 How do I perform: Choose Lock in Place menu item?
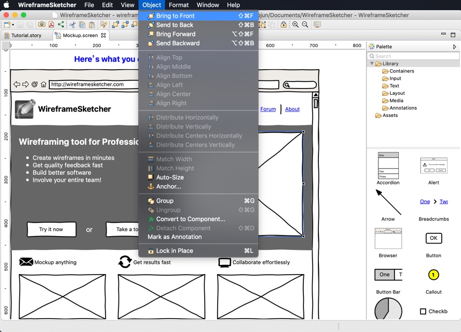(x=198, y=251)
